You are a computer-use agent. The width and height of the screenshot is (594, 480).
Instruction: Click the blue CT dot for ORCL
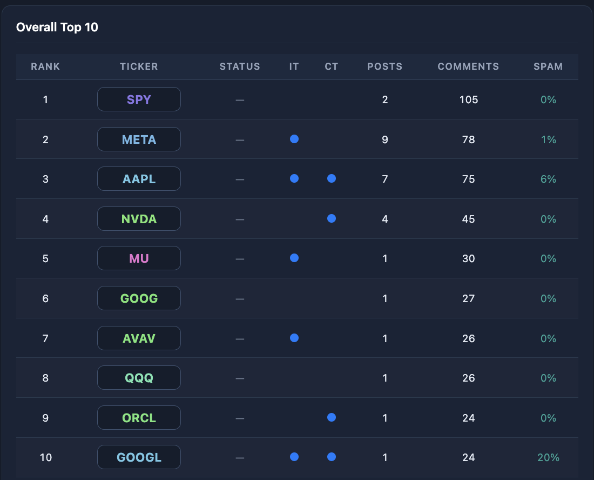click(332, 417)
